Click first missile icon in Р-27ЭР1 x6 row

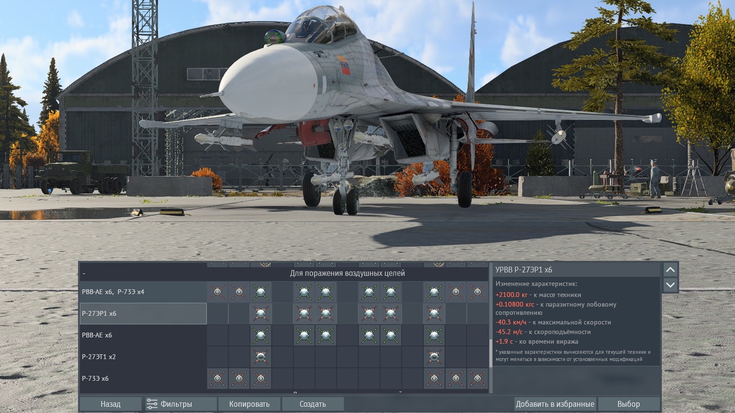click(x=261, y=313)
